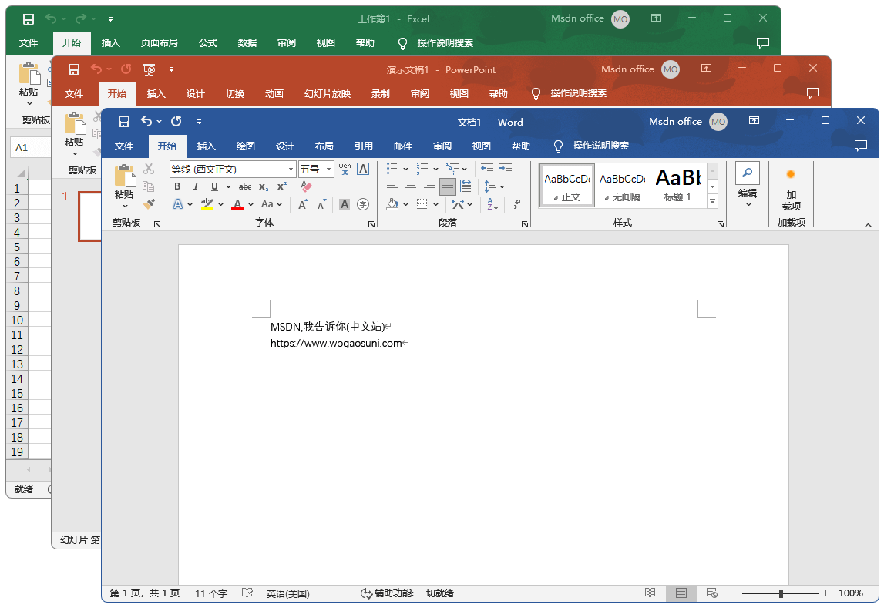Apply subscript formatting in Word
Screen dimensions: 884x608
[264, 187]
